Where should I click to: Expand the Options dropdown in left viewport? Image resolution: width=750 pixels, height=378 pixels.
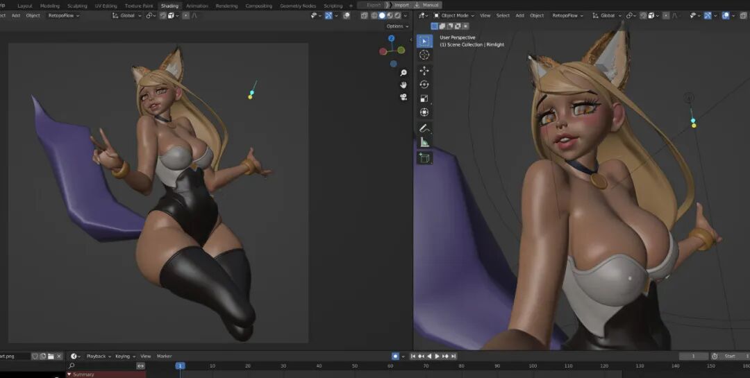[x=396, y=26]
